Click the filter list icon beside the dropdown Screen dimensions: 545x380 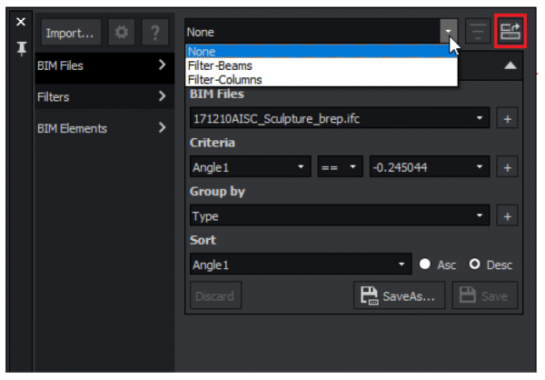pos(478,33)
